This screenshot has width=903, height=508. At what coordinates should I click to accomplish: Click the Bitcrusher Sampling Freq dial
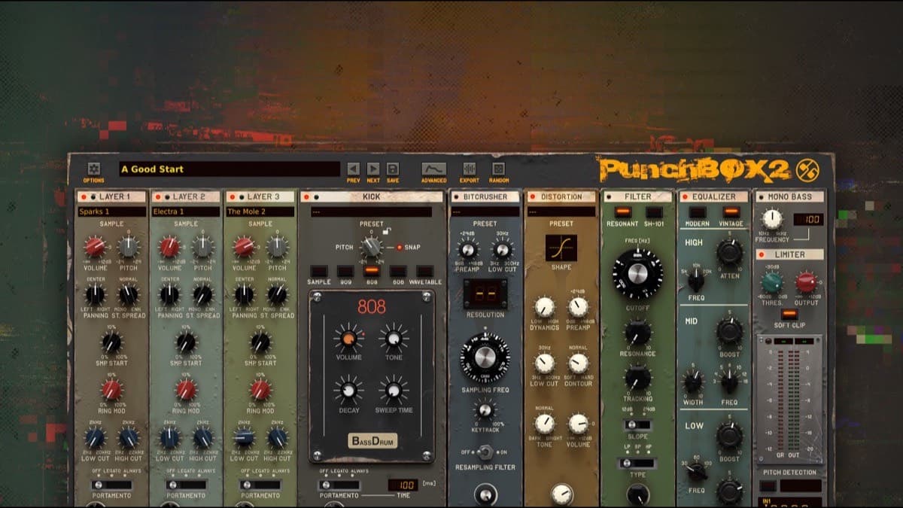485,356
